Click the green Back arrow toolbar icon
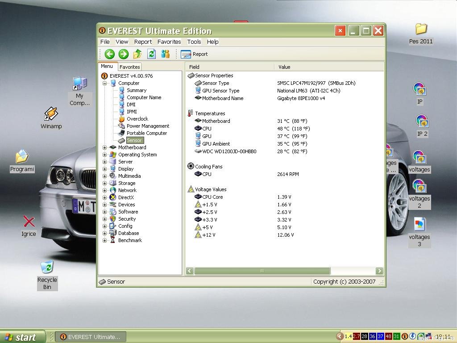Viewport: 457px width, 343px height. click(109, 54)
